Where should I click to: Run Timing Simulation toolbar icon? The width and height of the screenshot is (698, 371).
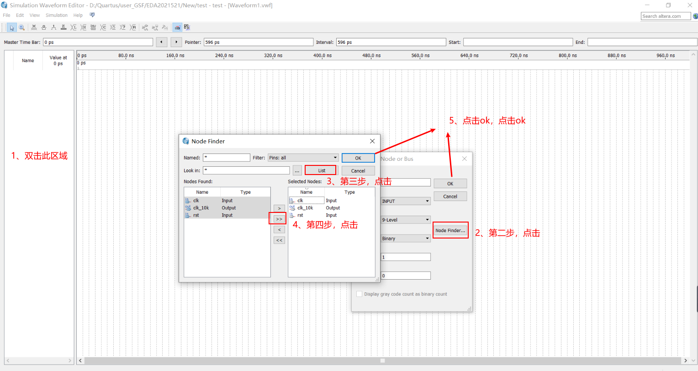155,27
